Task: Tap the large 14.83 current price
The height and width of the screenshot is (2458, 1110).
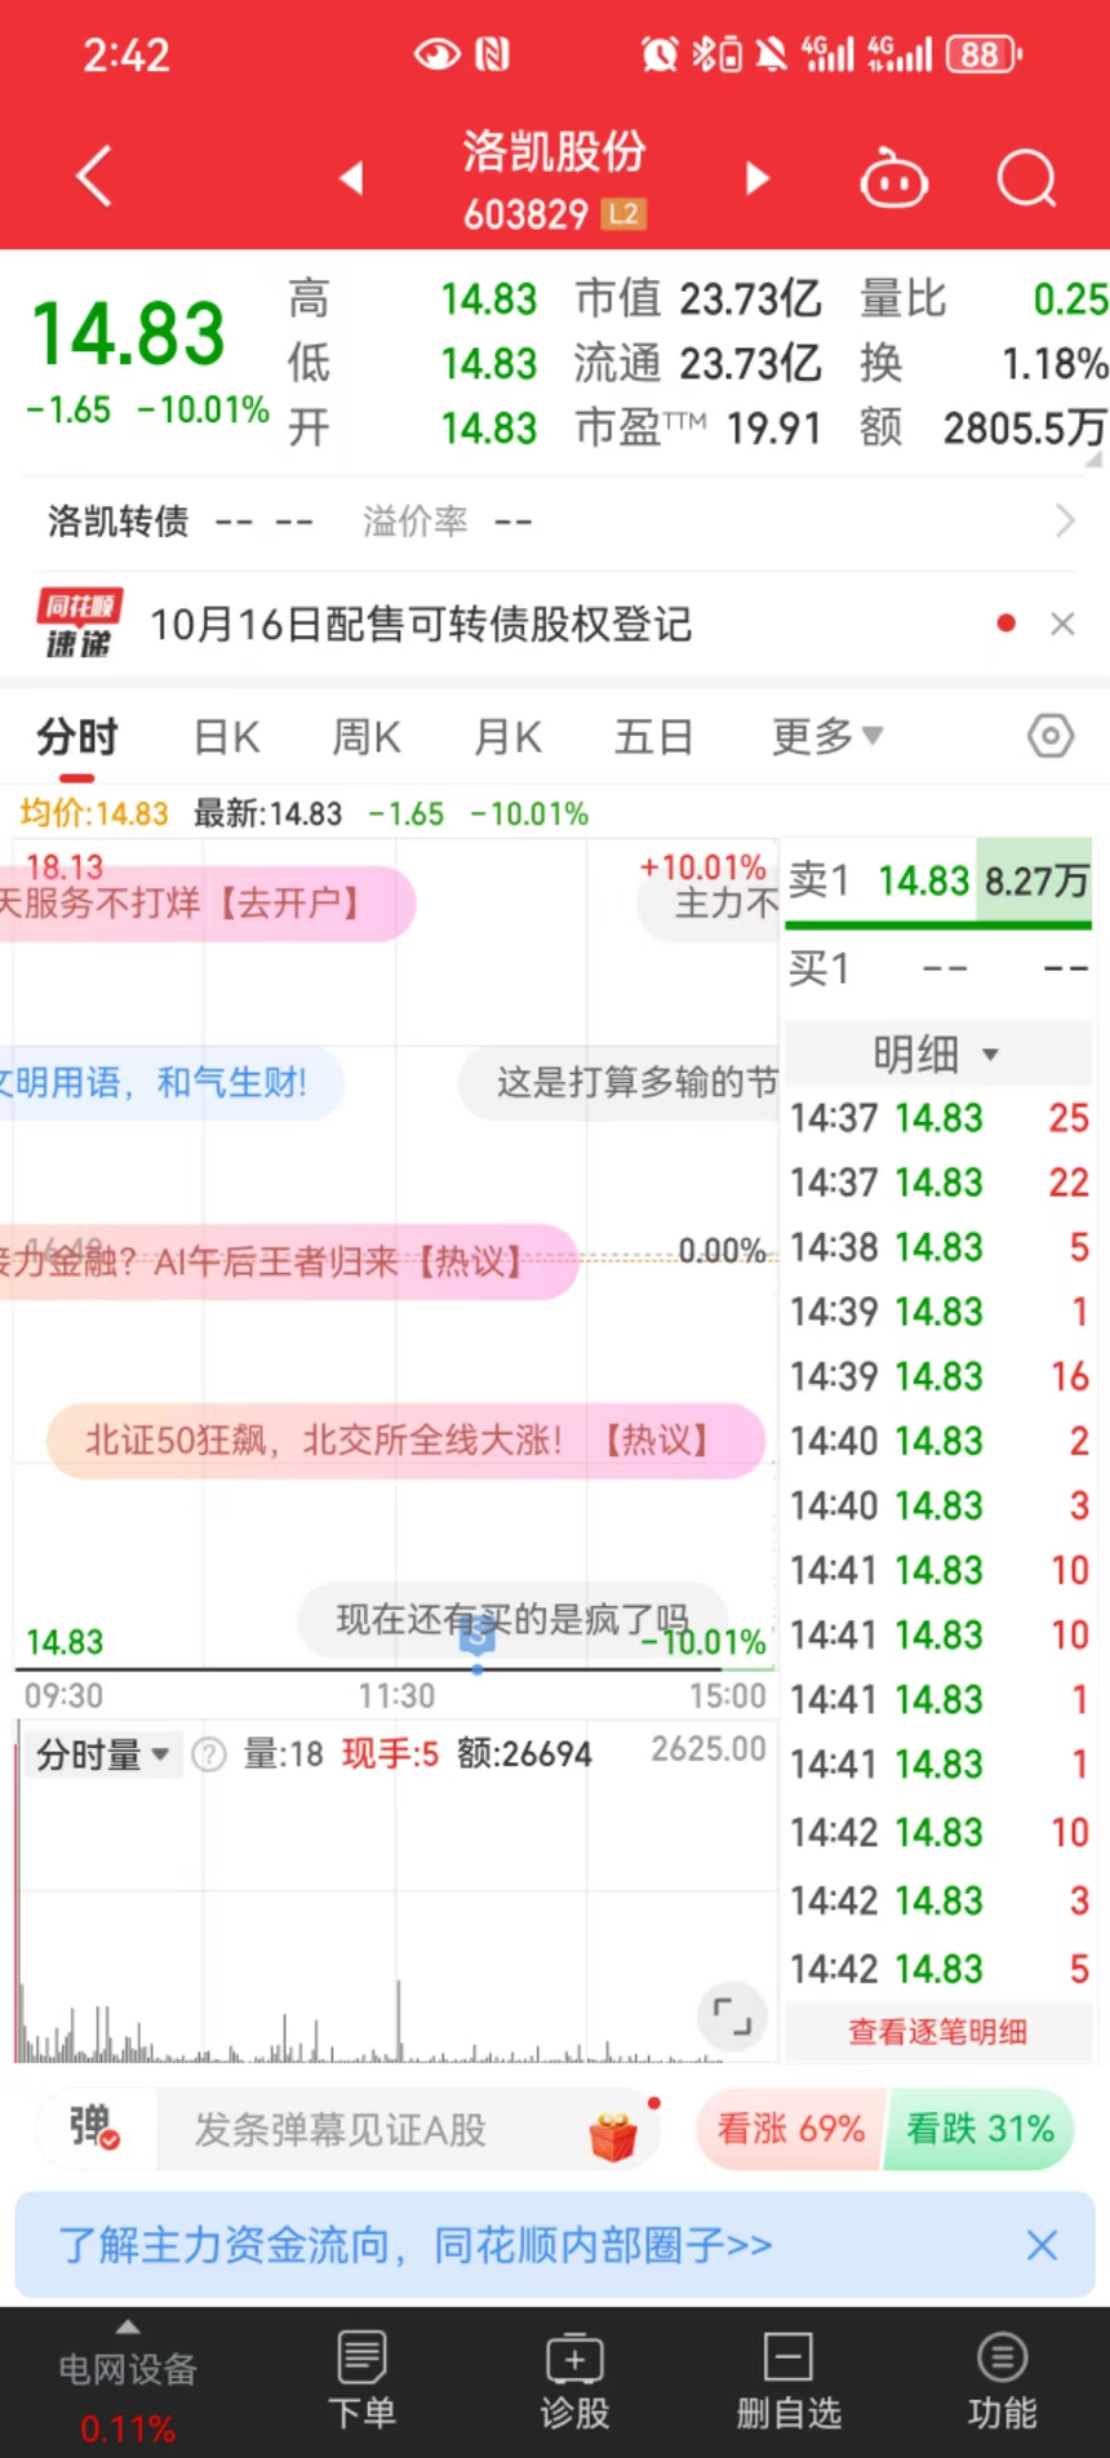Action: [x=127, y=334]
